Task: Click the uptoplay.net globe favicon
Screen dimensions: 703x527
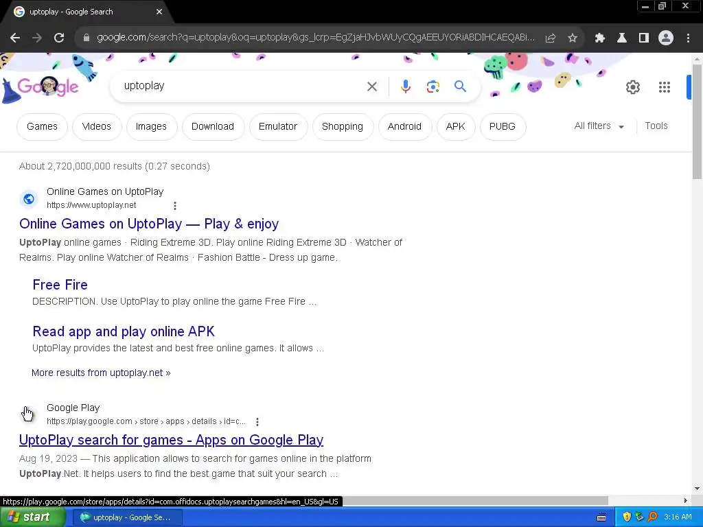Action: 29,199
